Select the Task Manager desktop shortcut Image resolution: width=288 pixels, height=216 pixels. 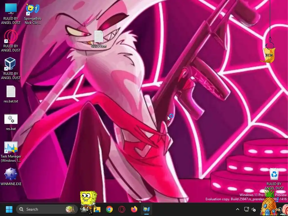11,147
